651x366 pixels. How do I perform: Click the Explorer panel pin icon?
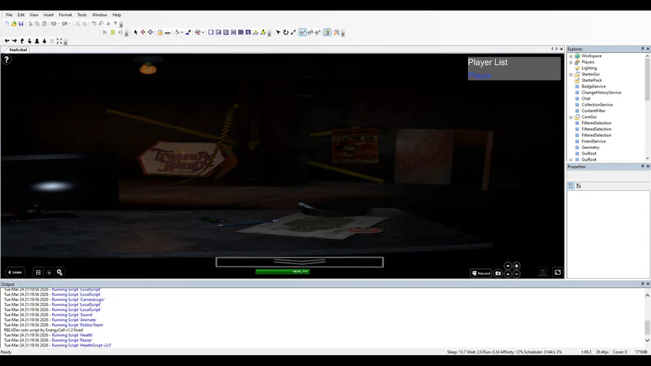point(642,49)
